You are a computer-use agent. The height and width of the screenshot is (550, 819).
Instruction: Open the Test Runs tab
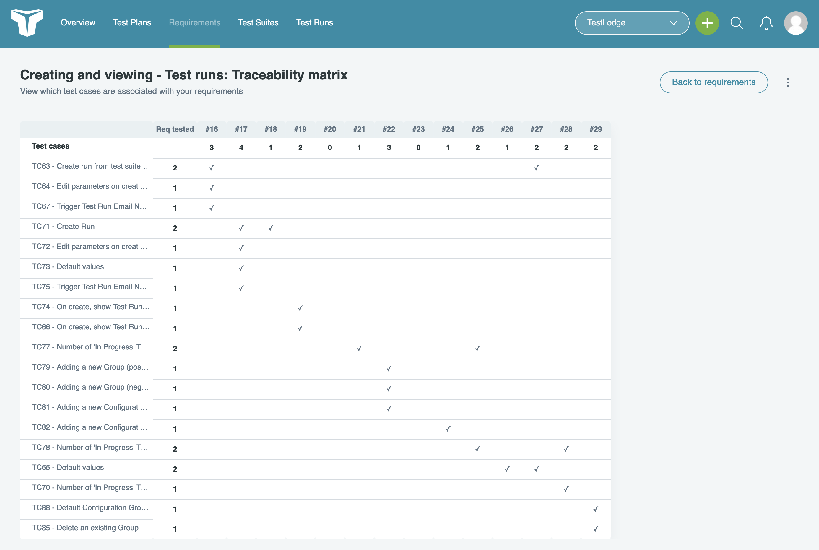[315, 23]
